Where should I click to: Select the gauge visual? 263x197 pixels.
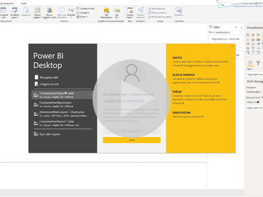(258, 48)
